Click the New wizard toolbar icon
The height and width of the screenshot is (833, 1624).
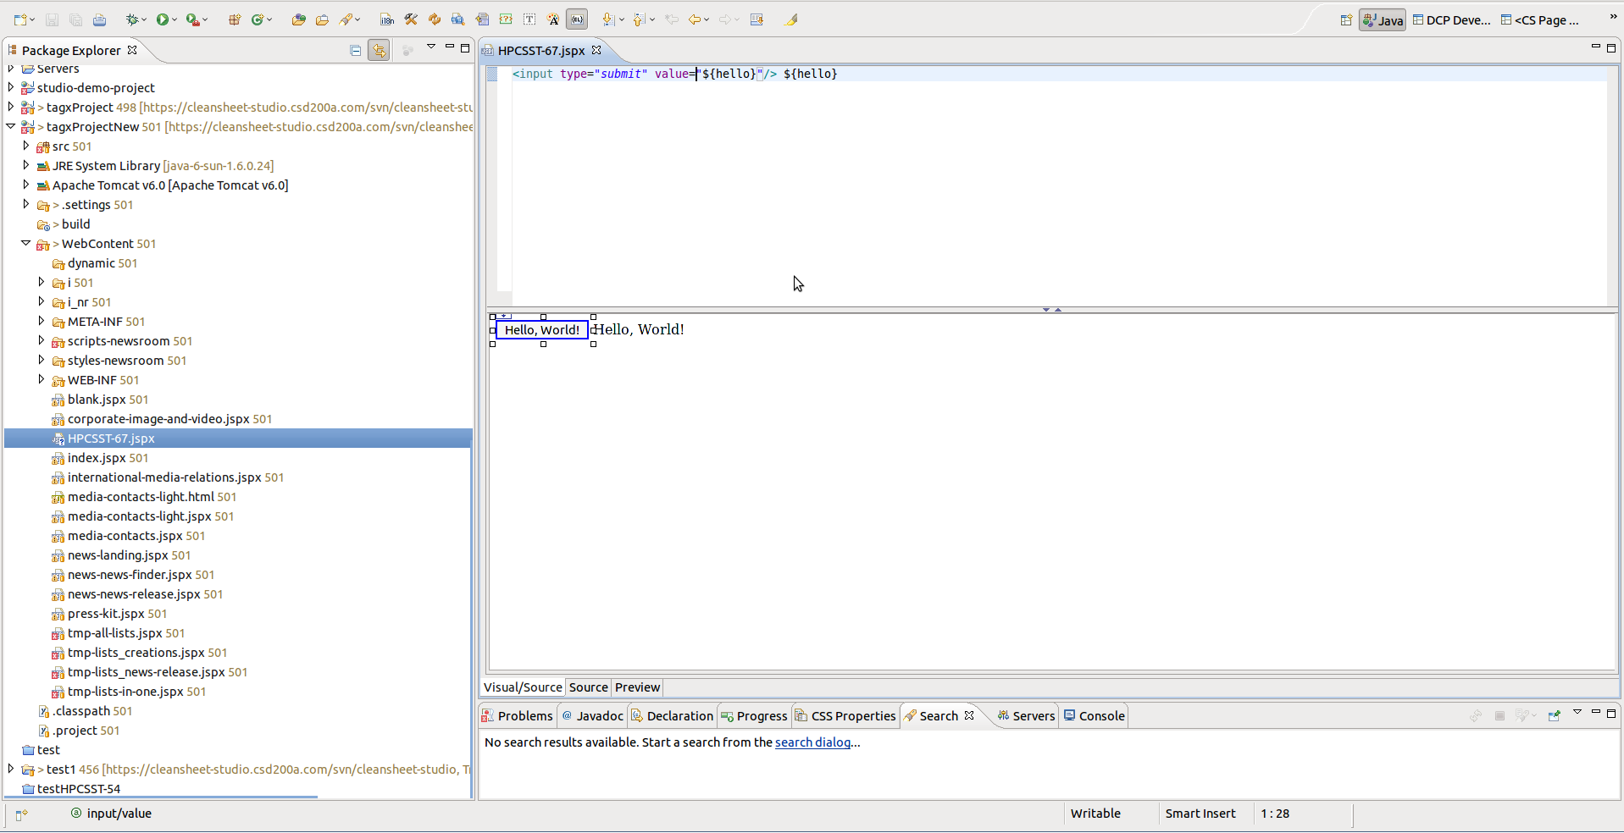[20, 19]
